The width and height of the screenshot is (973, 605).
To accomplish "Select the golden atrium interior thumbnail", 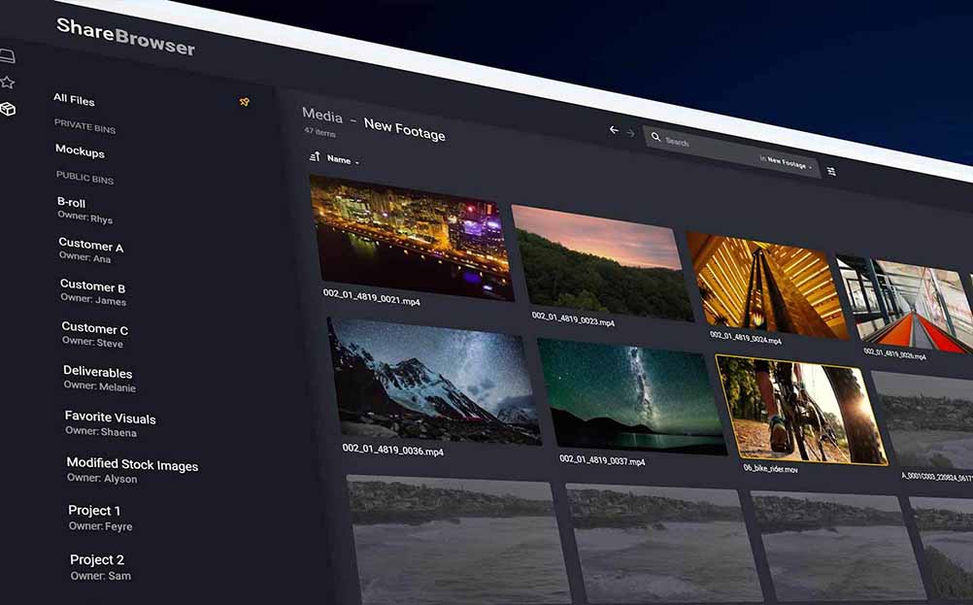I will (767, 286).
